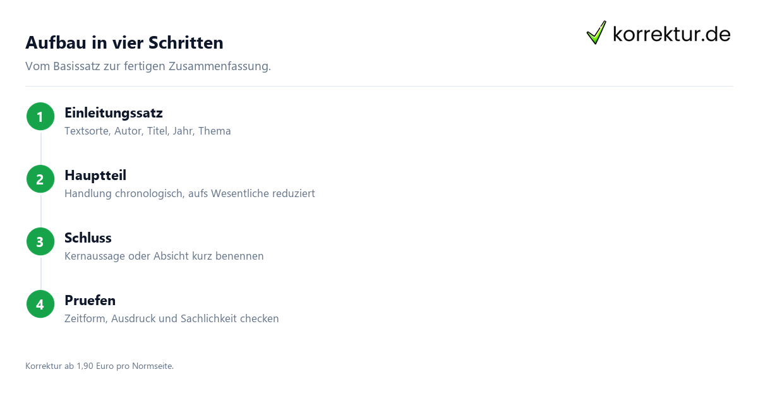Click the Schluss heading
This screenshot has width=758, height=398.
coord(88,238)
